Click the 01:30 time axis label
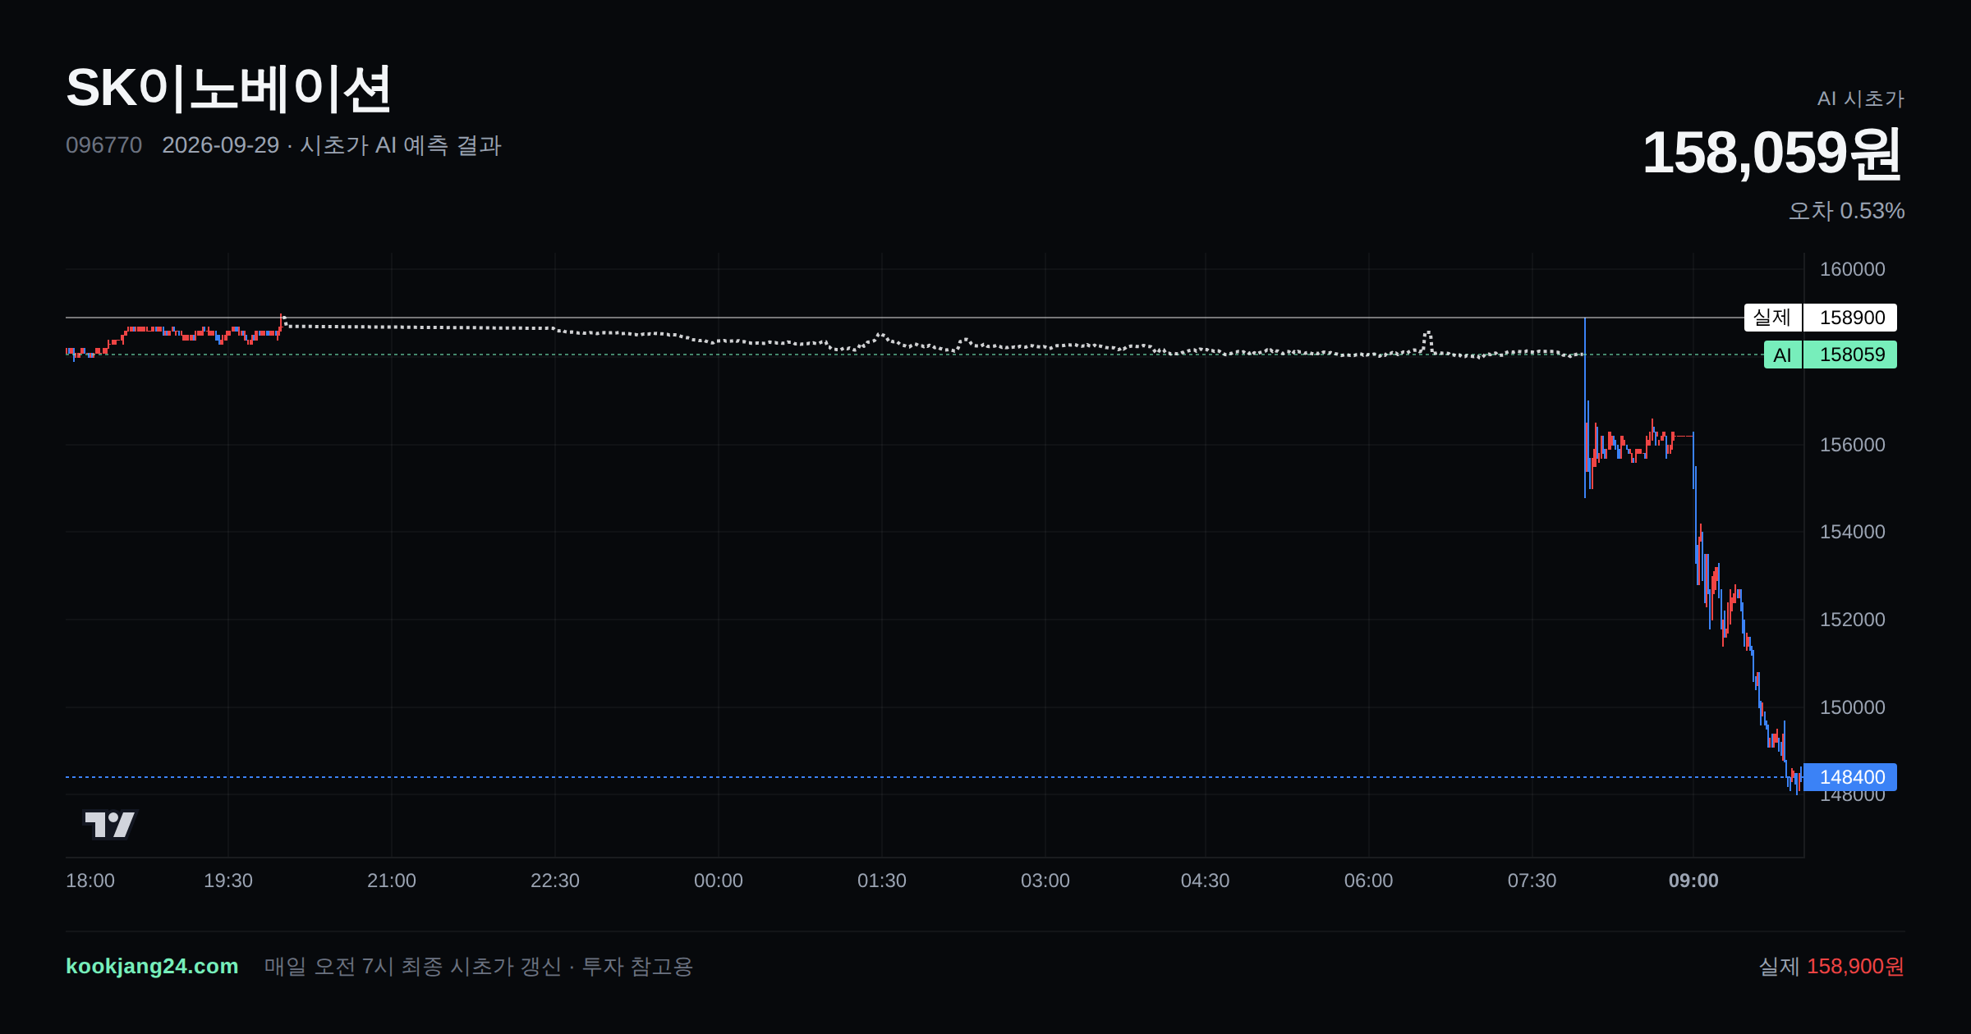The height and width of the screenshot is (1034, 1971). (x=882, y=881)
